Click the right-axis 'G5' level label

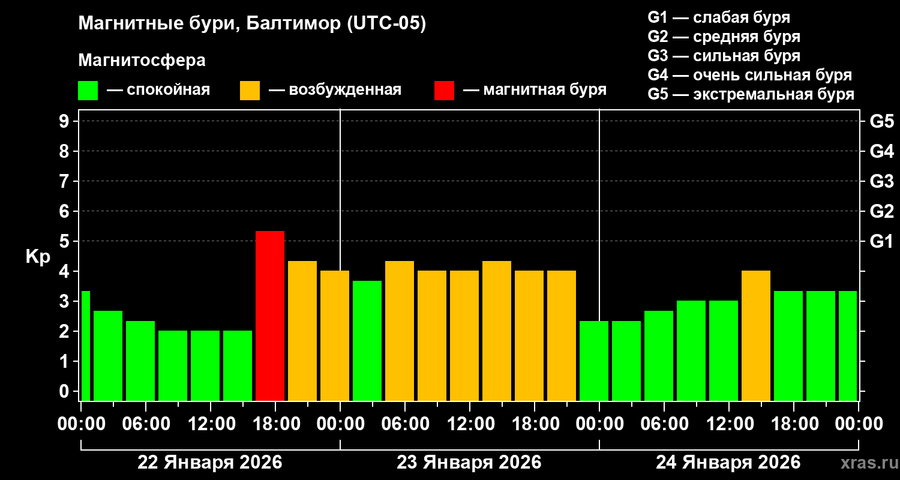point(882,121)
